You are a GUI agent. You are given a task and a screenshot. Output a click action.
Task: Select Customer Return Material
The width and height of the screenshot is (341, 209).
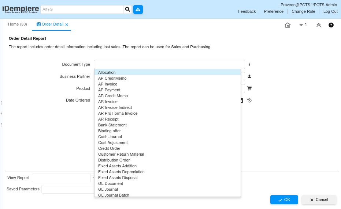(x=167, y=154)
